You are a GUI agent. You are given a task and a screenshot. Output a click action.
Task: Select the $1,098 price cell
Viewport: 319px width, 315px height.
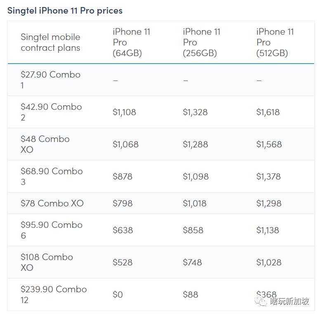click(x=196, y=176)
